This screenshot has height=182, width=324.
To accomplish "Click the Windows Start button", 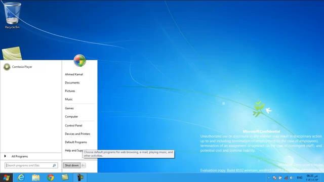I will 6,177.
